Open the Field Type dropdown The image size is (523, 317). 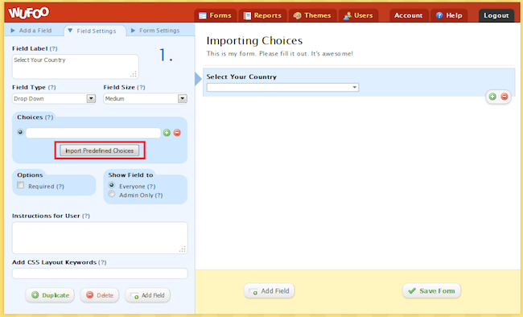point(54,98)
